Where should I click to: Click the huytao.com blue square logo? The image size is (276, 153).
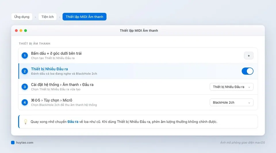click(x=13, y=142)
